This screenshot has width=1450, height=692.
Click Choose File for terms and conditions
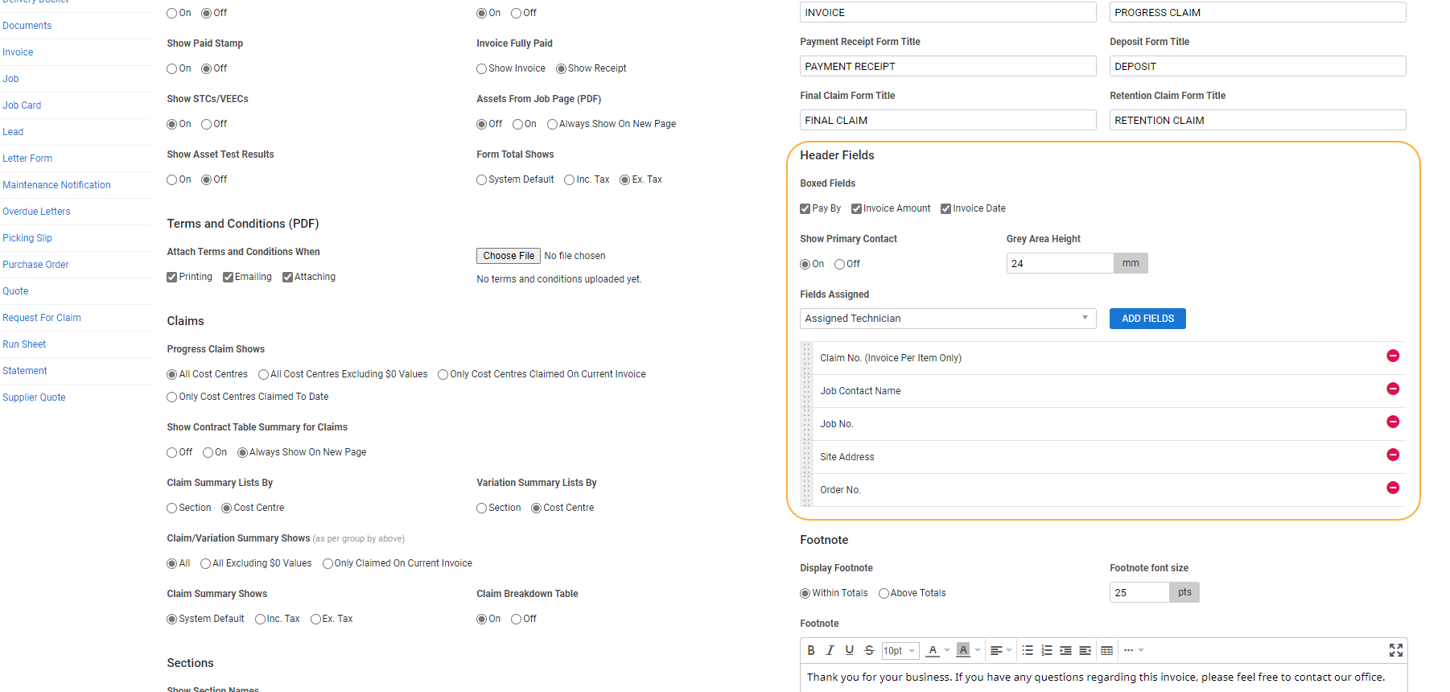(x=509, y=256)
